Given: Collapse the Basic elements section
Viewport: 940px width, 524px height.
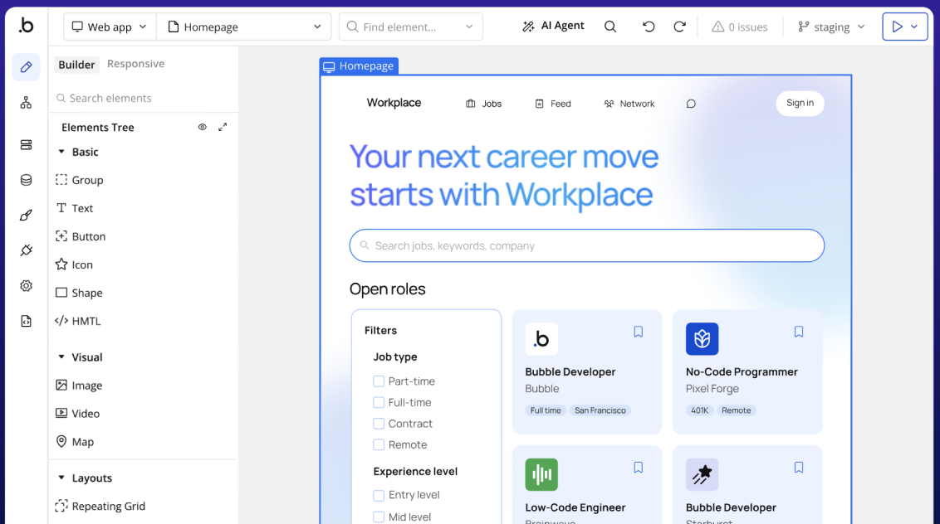Looking at the screenshot, I should [61, 152].
